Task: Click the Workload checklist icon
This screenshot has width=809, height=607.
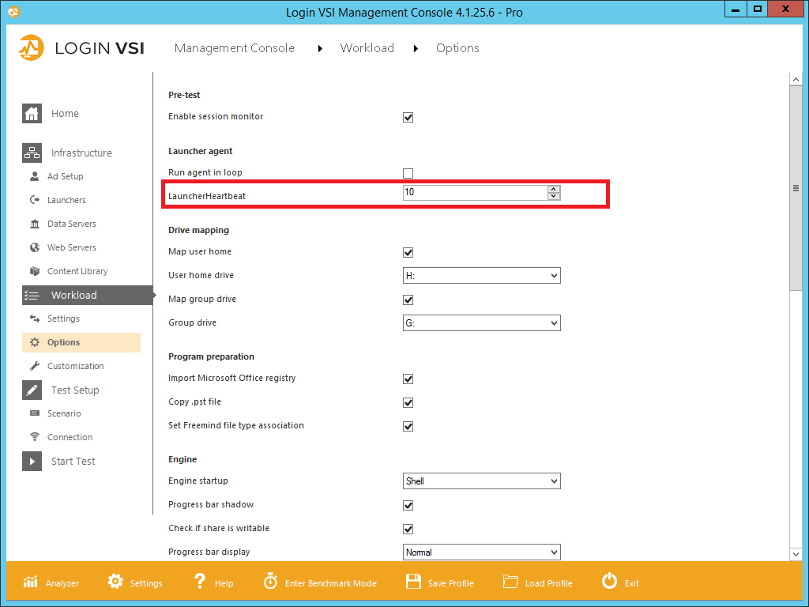Action: click(32, 296)
